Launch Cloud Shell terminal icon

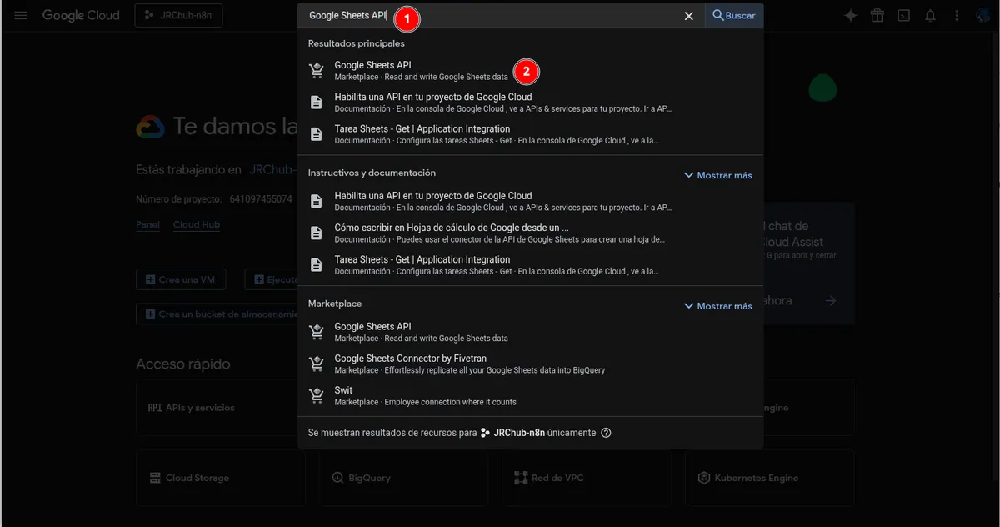click(x=903, y=16)
